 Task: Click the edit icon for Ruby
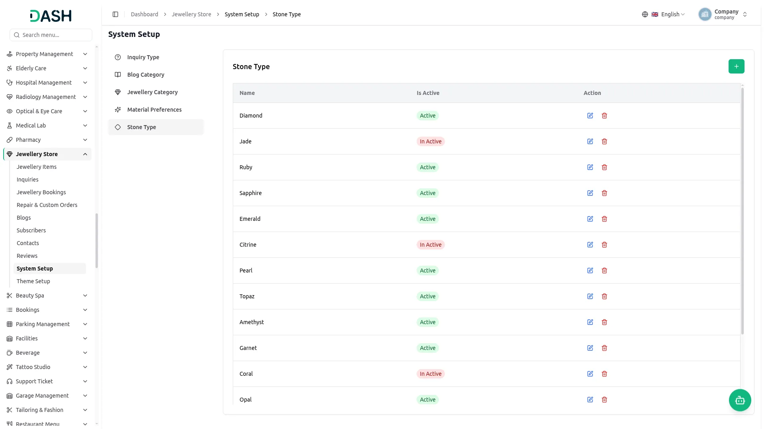590,167
